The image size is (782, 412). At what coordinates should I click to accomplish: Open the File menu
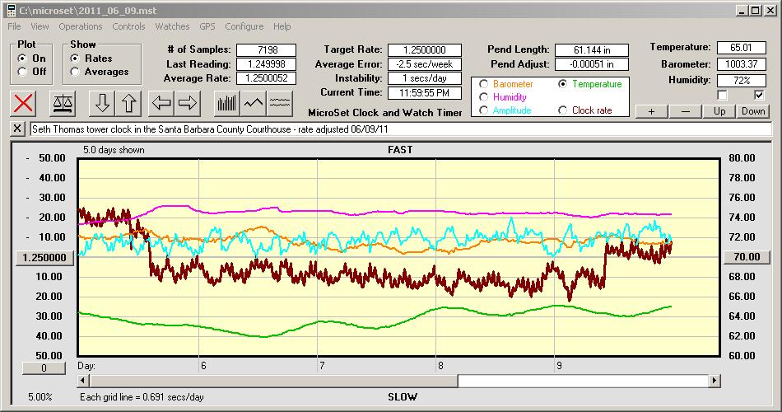click(x=14, y=26)
